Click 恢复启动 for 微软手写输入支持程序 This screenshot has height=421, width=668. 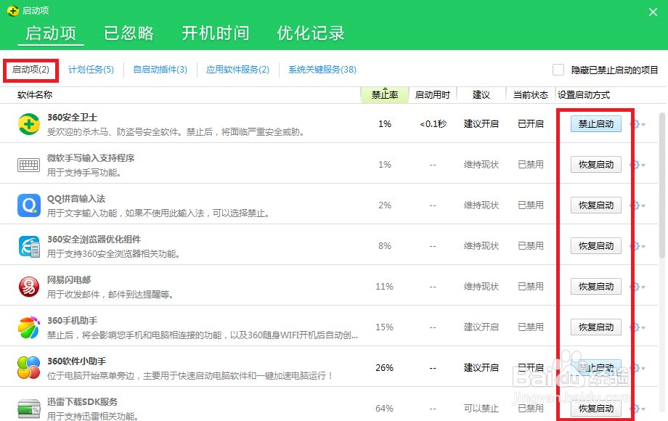click(x=596, y=165)
